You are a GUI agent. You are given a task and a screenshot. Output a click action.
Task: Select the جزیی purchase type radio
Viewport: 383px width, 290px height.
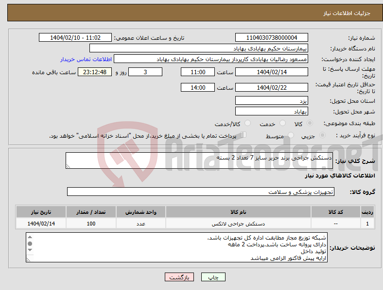[322, 135]
